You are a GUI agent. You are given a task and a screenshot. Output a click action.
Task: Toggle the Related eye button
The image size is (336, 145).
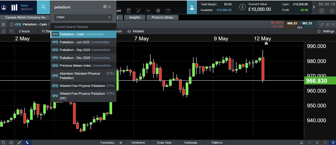(136, 31)
